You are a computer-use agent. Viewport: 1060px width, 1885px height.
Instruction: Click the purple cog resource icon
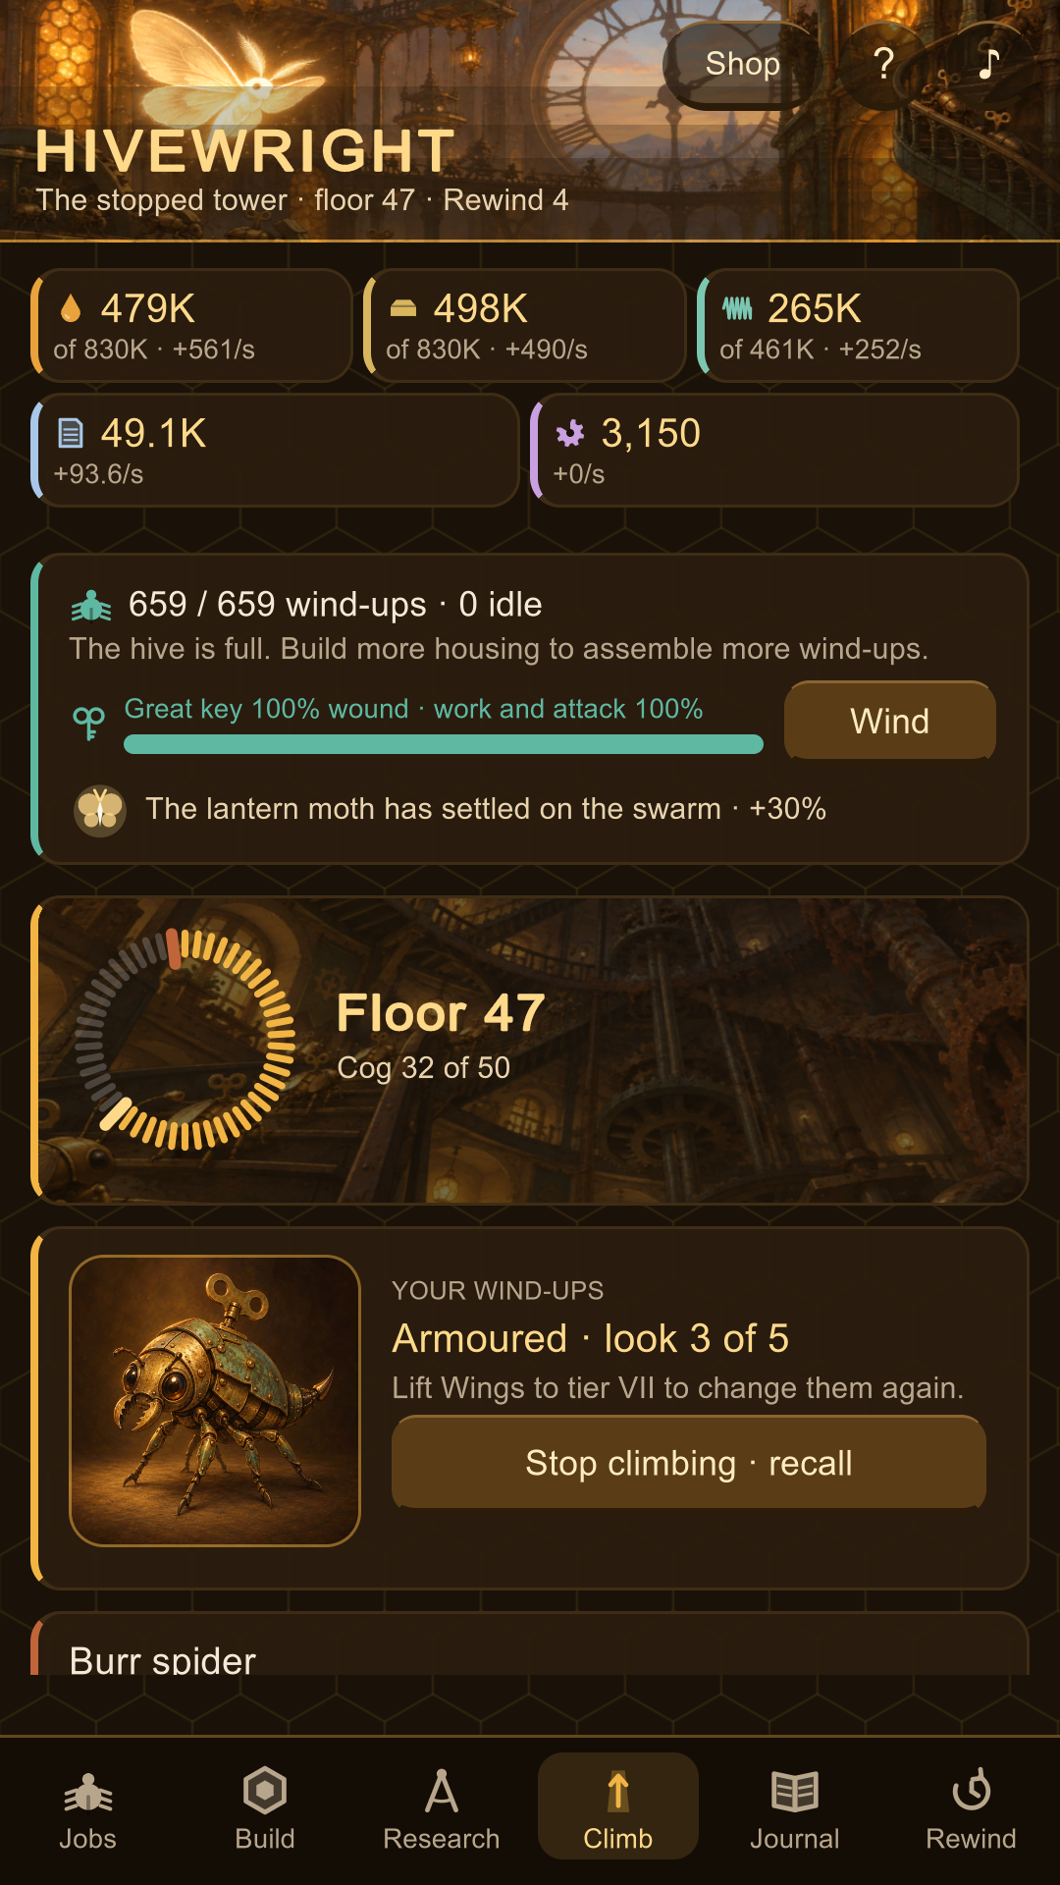click(x=570, y=433)
